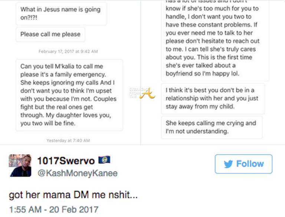Select the 'Can you tell M'kalia' message bubble

[69, 95]
